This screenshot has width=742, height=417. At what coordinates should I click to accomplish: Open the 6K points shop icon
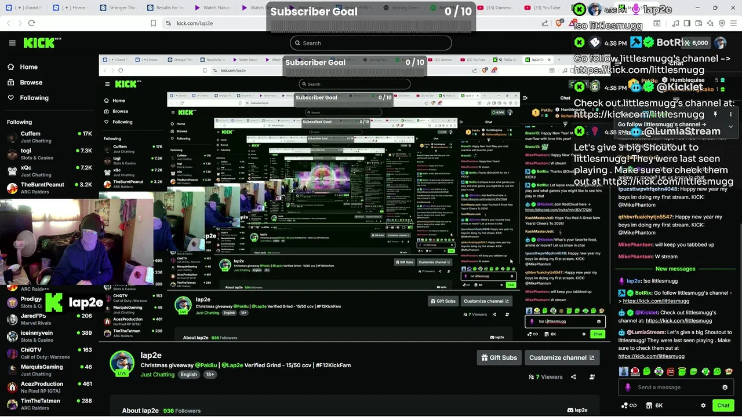point(654,405)
